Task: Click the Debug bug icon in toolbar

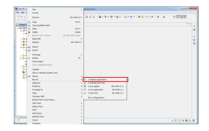Action: [106, 17]
